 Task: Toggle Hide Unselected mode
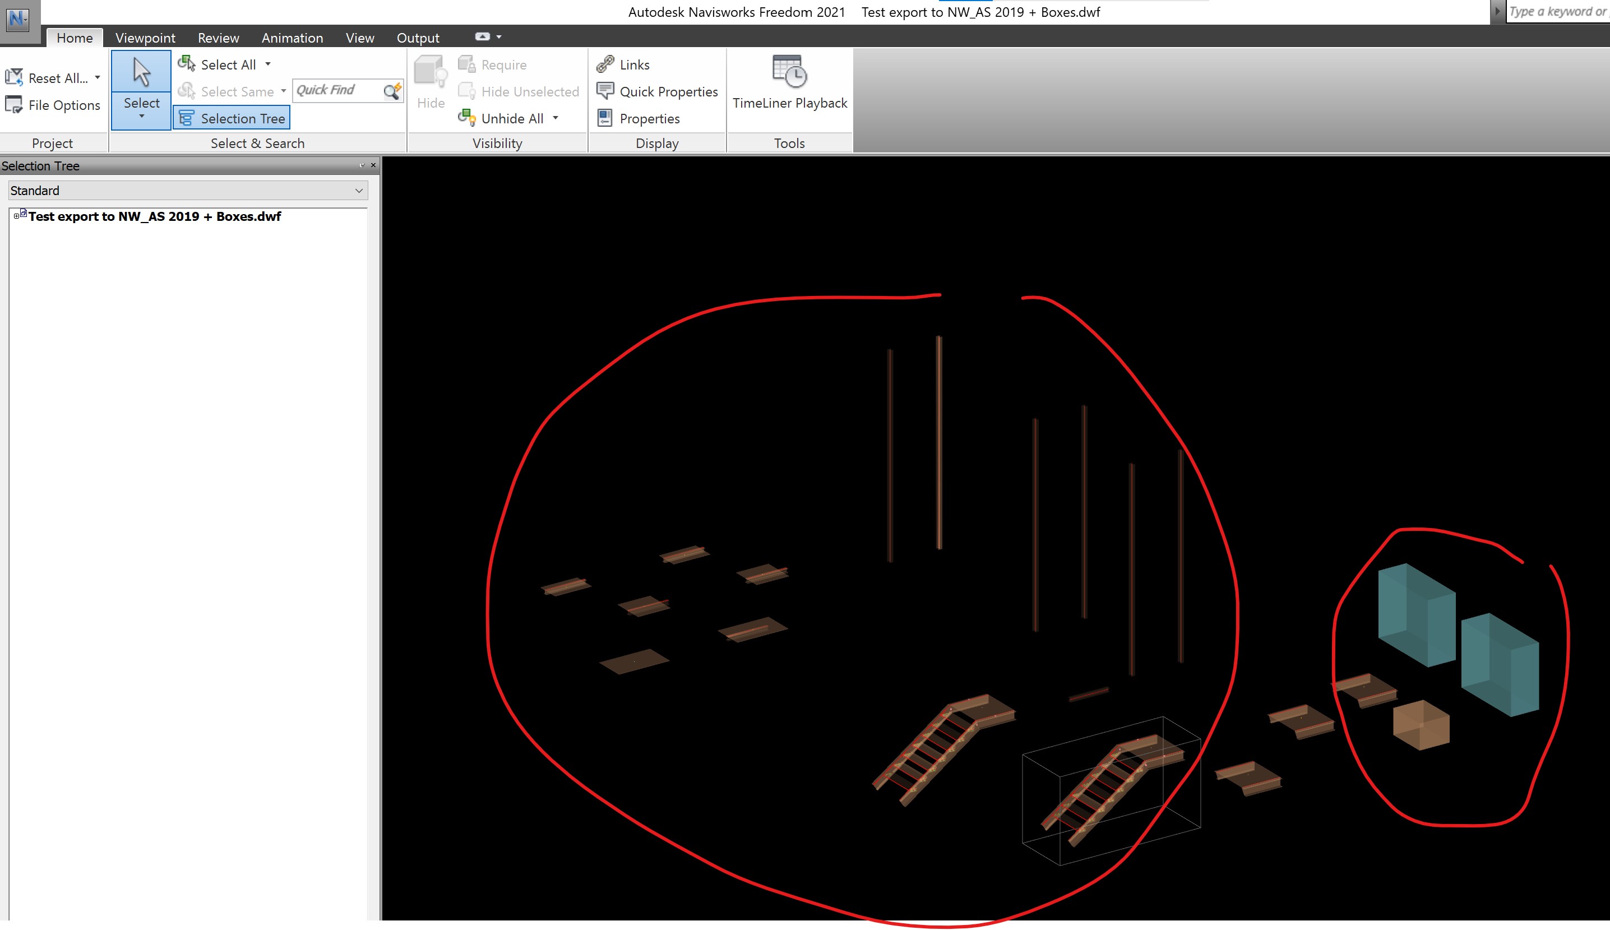519,91
